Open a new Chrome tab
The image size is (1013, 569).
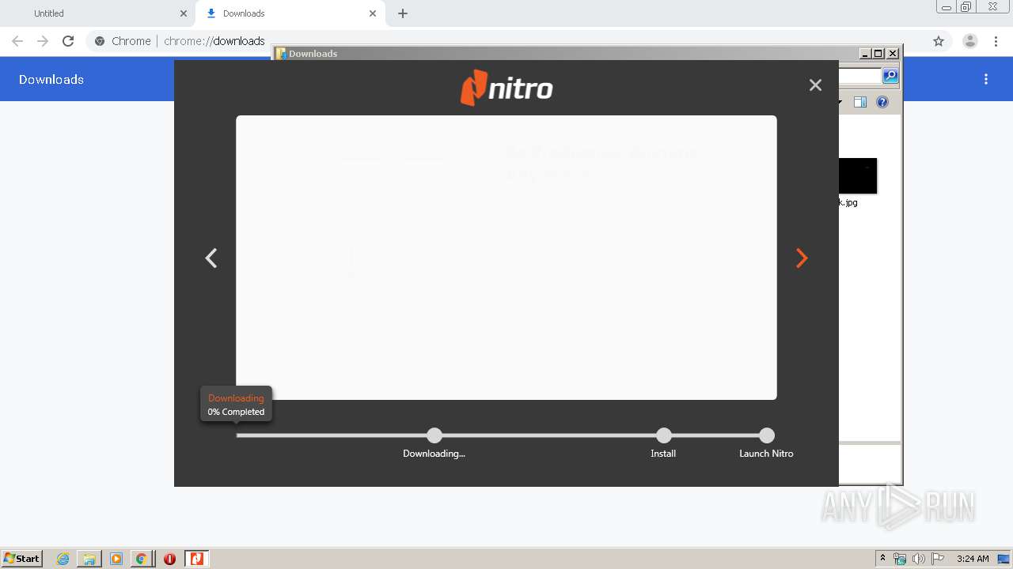point(403,13)
